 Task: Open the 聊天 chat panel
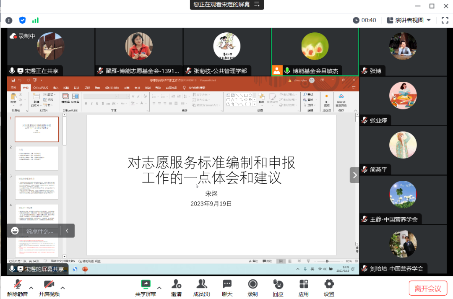tap(227, 284)
